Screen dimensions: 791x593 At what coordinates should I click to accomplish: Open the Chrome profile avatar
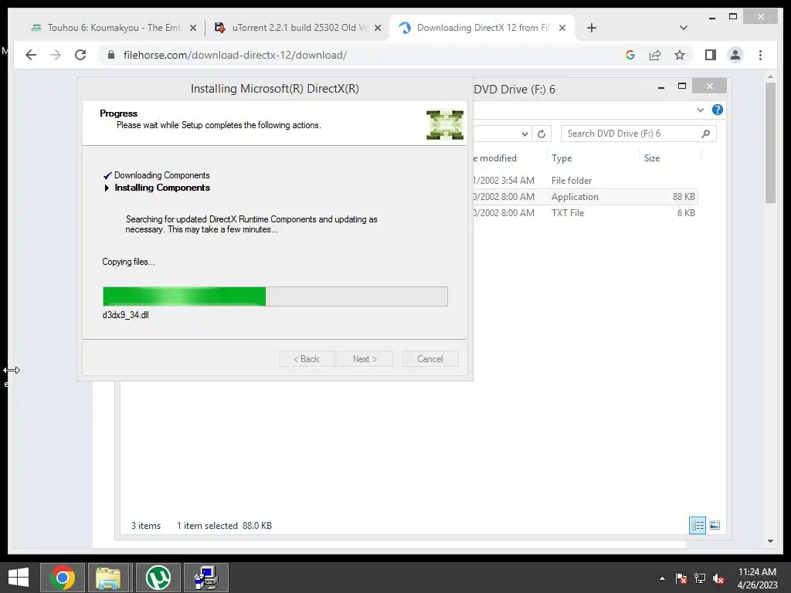[735, 55]
